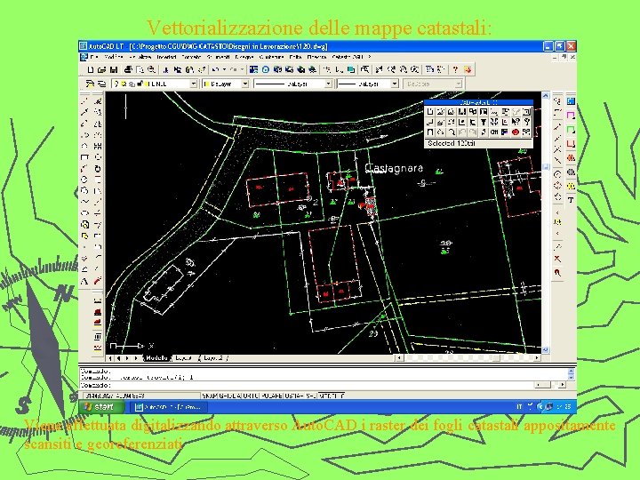This screenshot has height=480, width=640.
Task: Toggle ORTO mode in the status bar
Action: [x=251, y=396]
